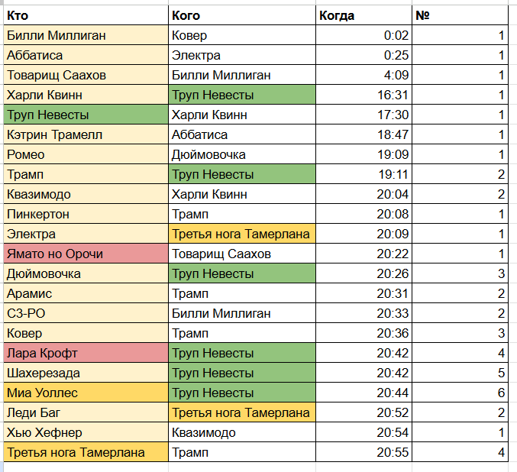Select the red 'Ямато но Орочи' cell
The height and width of the screenshot is (472, 517).
point(86,254)
